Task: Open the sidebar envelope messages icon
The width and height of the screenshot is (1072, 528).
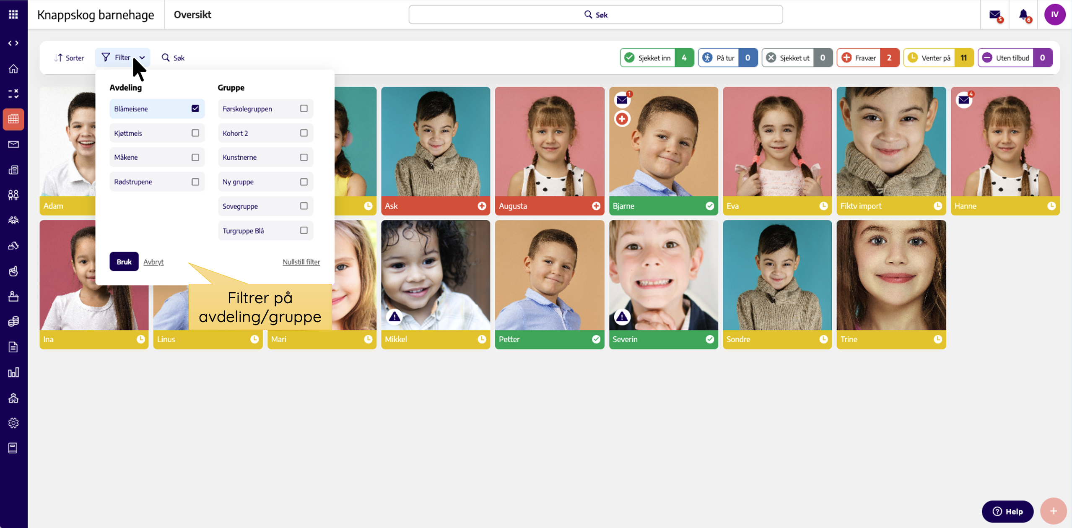Action: [13, 144]
